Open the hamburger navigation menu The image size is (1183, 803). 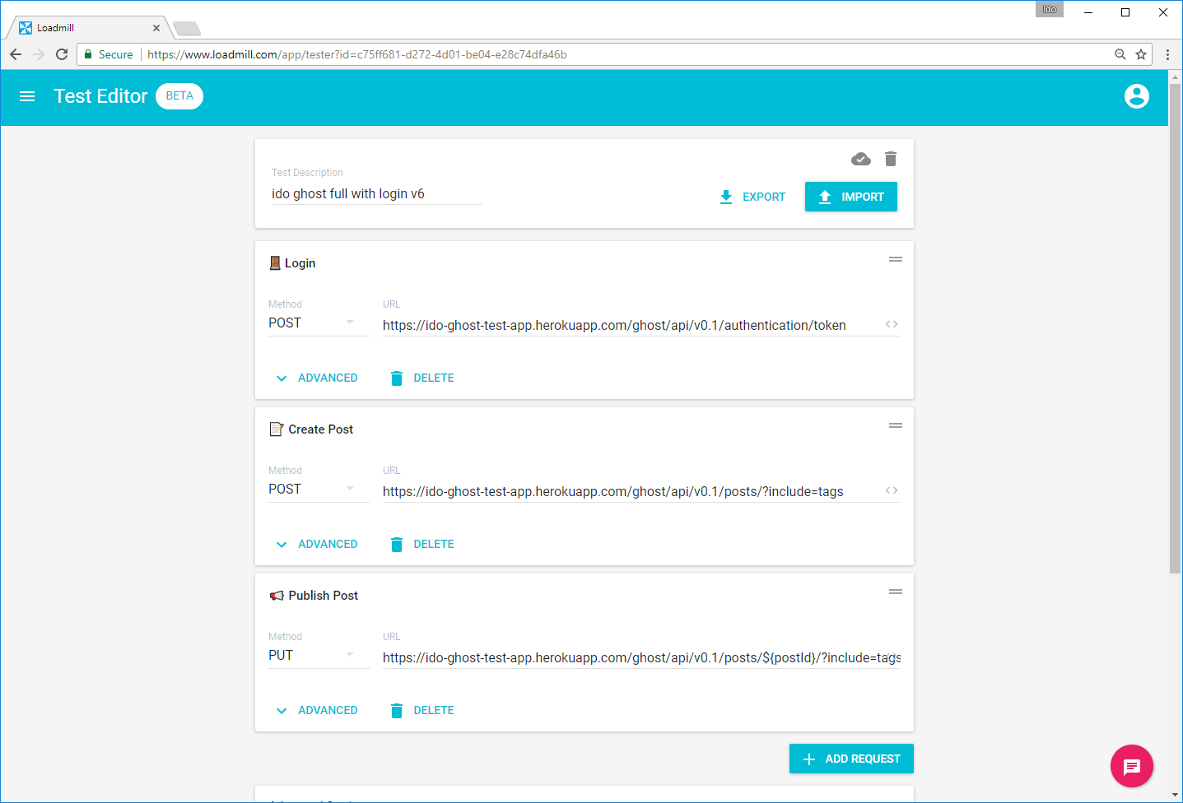coord(27,96)
